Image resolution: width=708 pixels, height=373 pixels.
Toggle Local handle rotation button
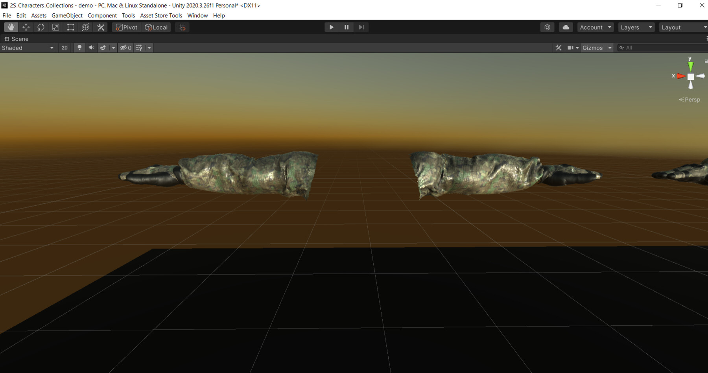coord(157,27)
